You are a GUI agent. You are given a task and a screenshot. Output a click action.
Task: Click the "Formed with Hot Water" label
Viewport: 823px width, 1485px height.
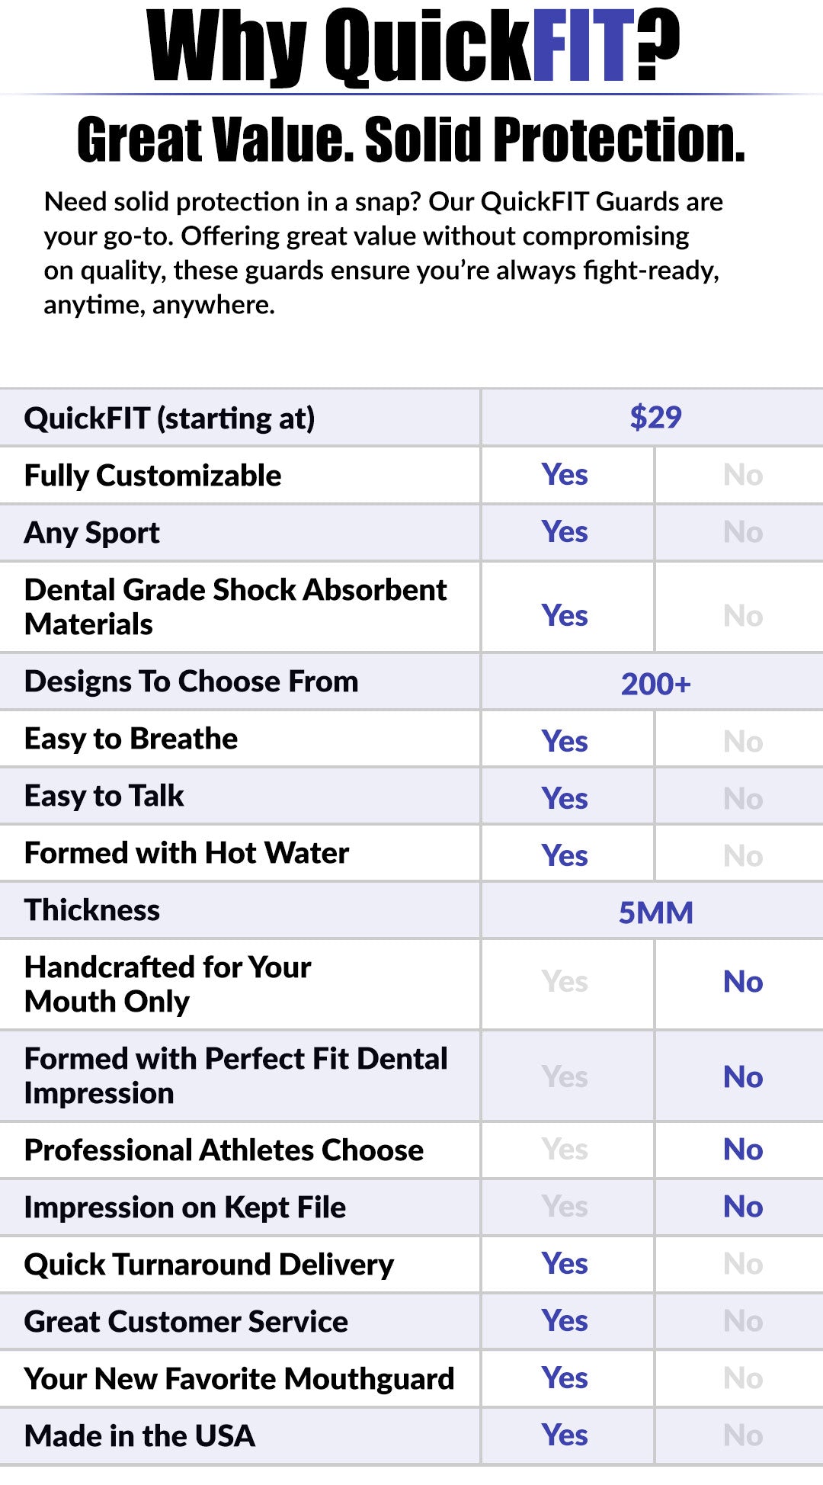[x=187, y=853]
